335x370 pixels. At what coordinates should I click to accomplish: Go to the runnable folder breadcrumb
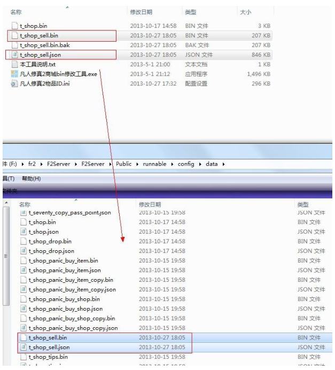click(x=154, y=164)
